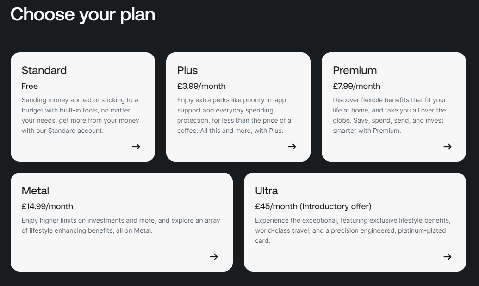This screenshot has height=286, width=479.
Task: Click the Premium description about flexible benefits
Action: click(390, 115)
